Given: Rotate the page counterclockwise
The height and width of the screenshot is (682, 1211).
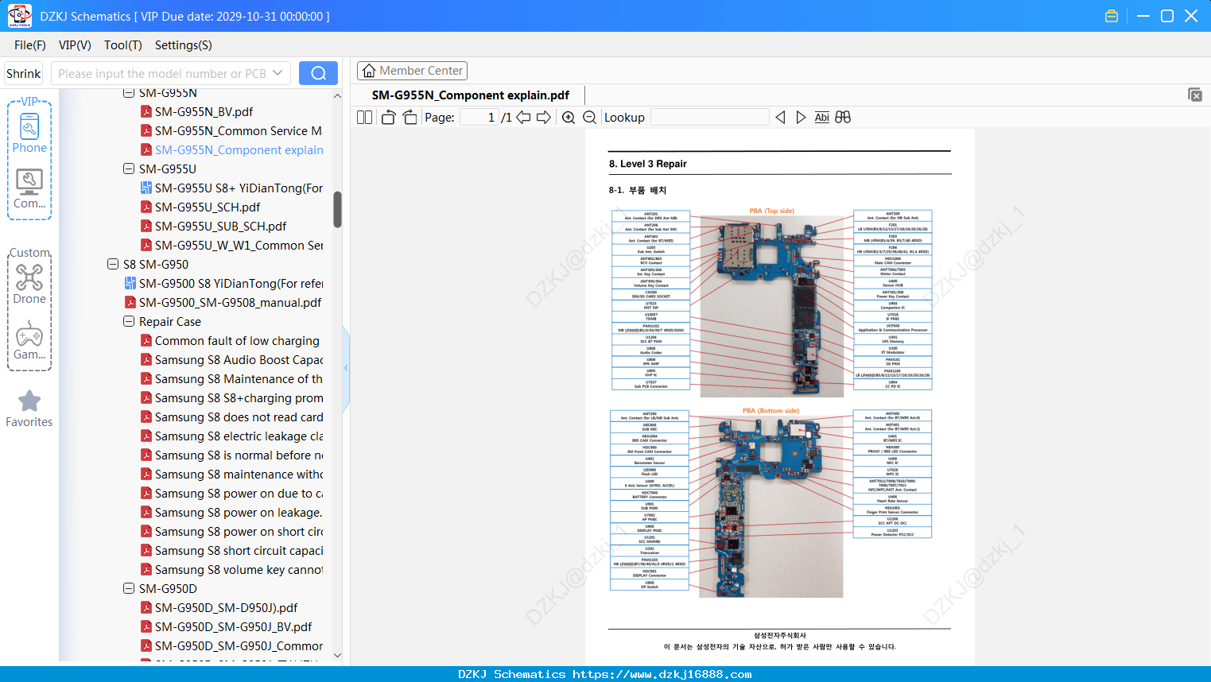Looking at the screenshot, I should 388,118.
